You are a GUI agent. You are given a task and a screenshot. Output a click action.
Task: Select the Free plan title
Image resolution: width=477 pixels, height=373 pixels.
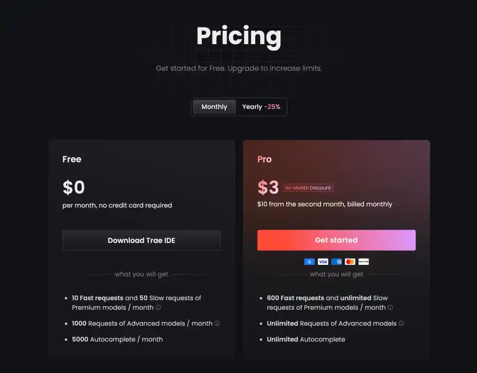point(72,159)
